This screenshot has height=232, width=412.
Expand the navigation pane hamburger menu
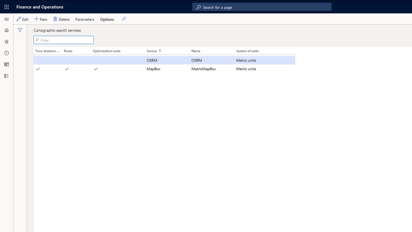(x=7, y=19)
